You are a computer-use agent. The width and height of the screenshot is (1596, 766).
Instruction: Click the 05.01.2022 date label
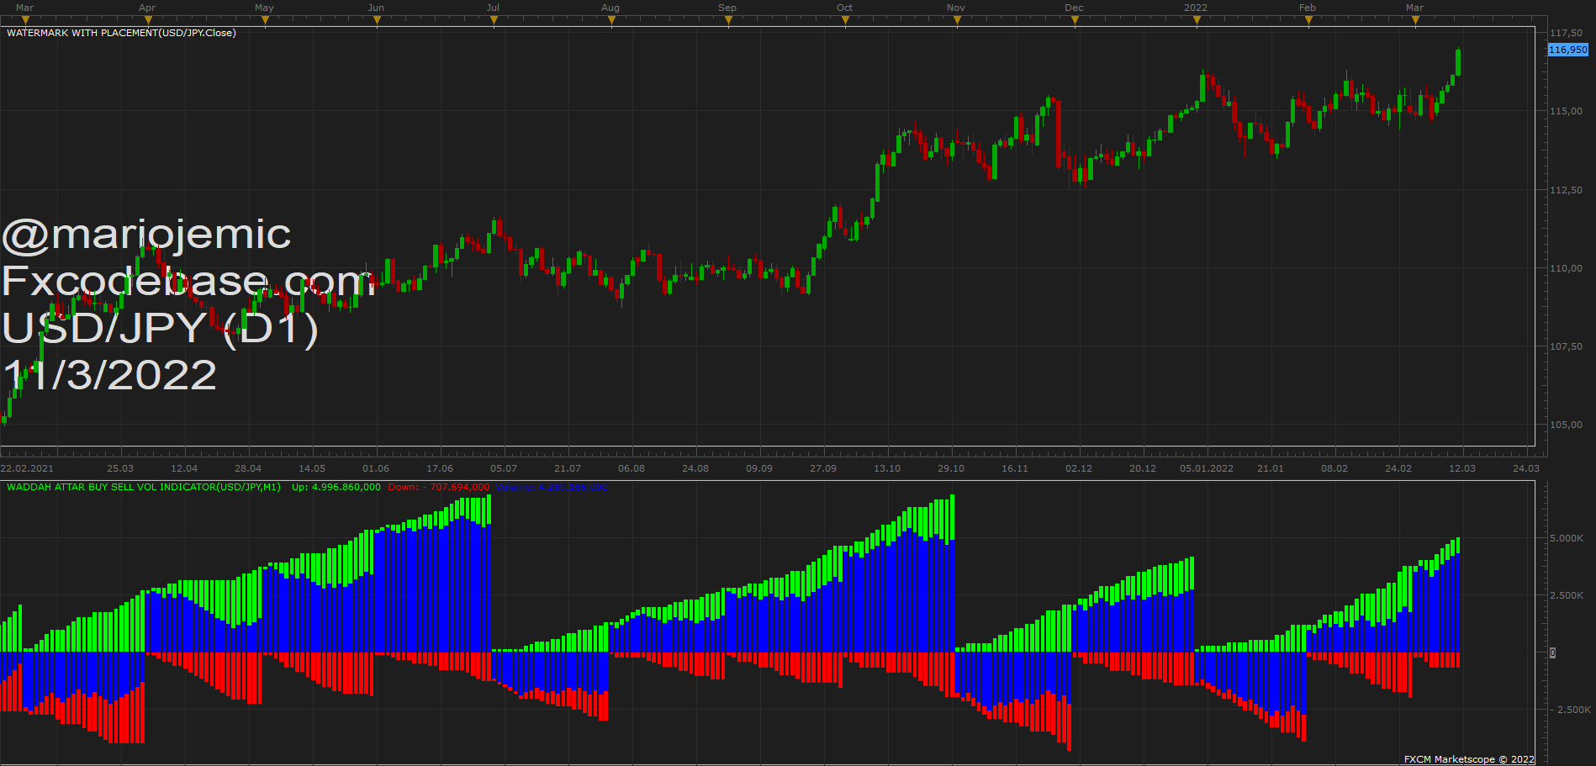tap(1207, 468)
